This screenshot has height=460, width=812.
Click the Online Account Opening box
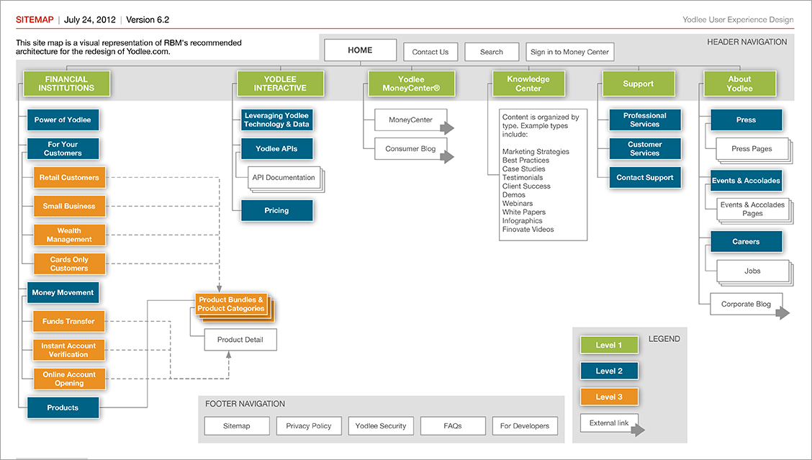tap(69, 379)
